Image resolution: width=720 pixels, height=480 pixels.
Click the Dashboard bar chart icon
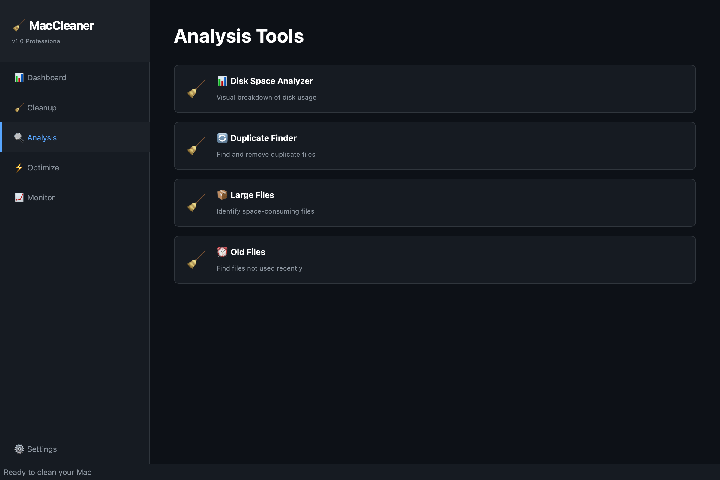pos(19,78)
